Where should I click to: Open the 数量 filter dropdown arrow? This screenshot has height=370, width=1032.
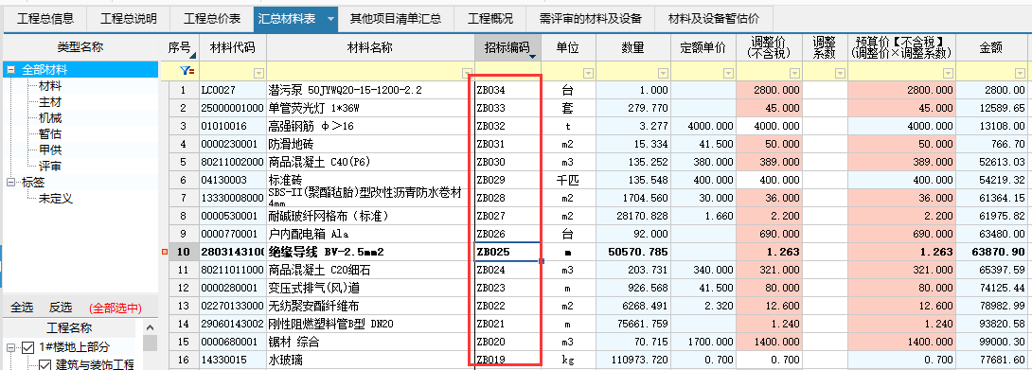663,73
